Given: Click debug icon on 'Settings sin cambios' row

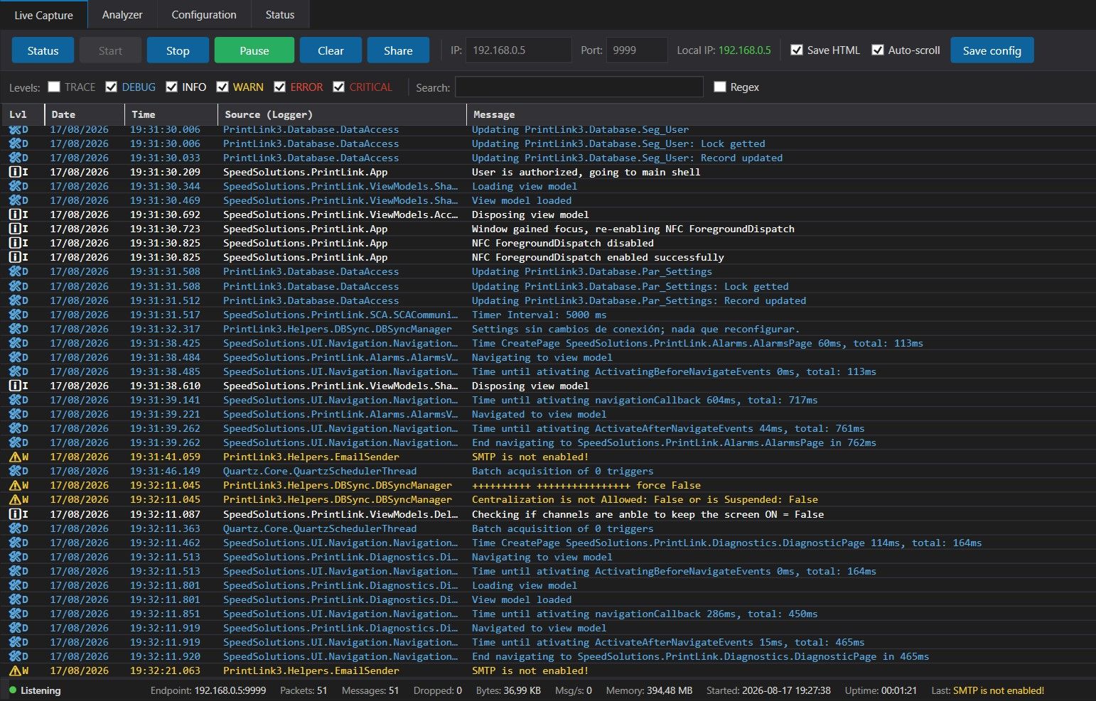Looking at the screenshot, I should (x=14, y=329).
